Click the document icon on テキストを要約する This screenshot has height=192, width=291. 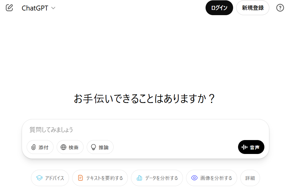point(80,178)
